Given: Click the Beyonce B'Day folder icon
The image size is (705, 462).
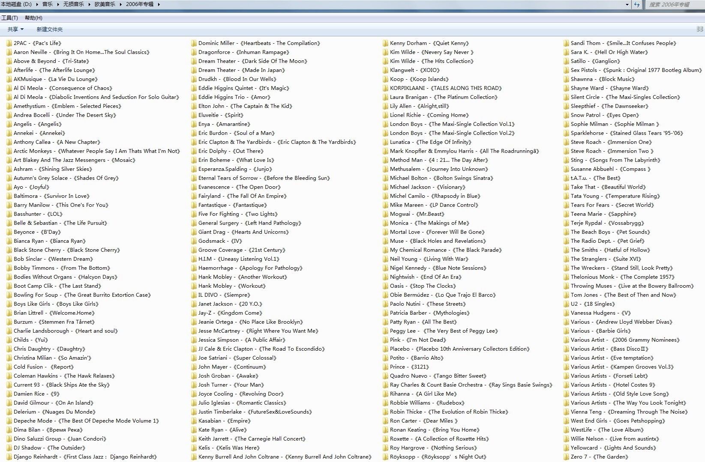Looking at the screenshot, I should [9, 232].
